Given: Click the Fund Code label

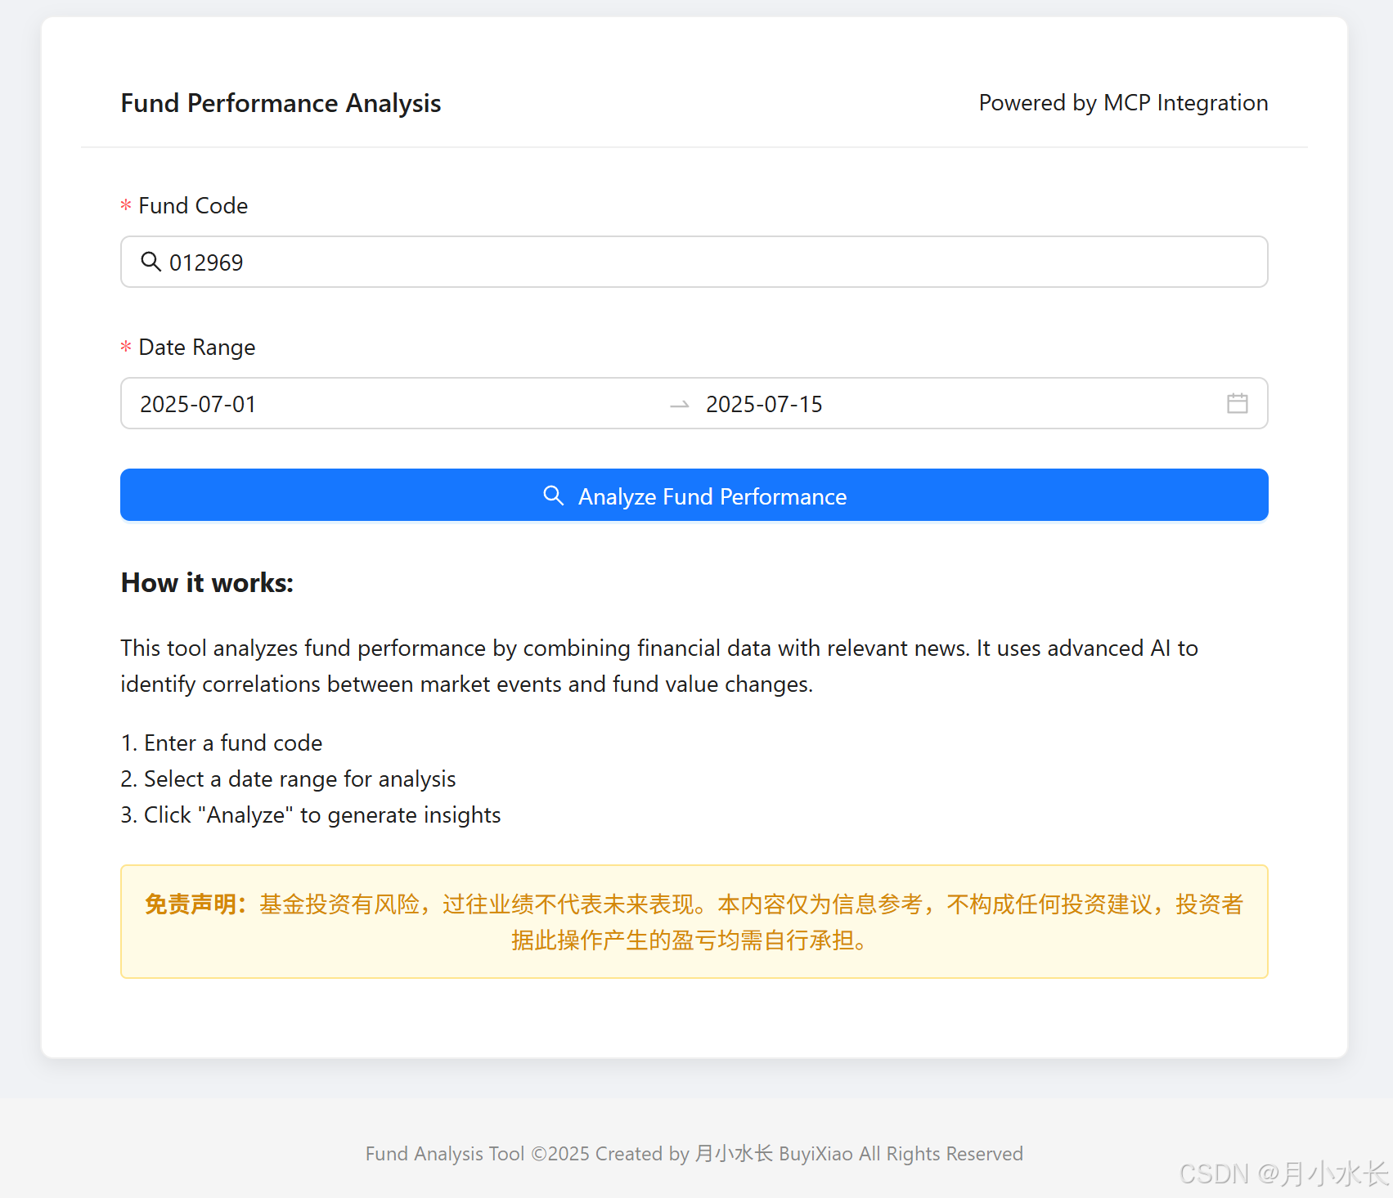Looking at the screenshot, I should point(193,206).
